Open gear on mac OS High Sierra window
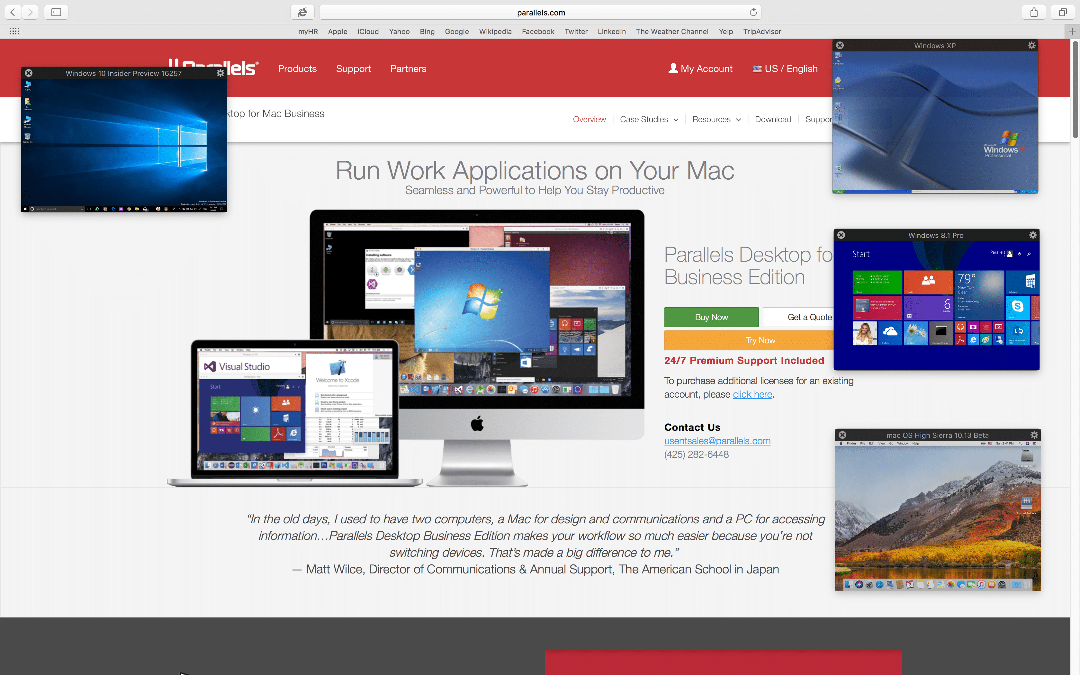The height and width of the screenshot is (675, 1080). coord(1034,435)
